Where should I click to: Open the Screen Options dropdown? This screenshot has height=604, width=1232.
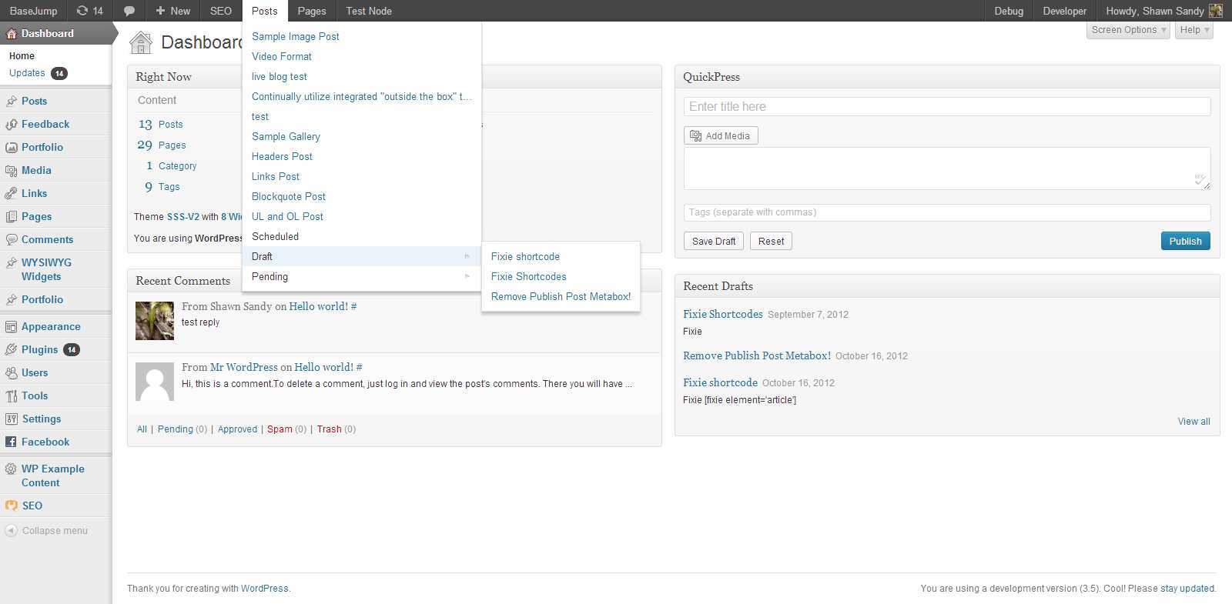coord(1129,30)
